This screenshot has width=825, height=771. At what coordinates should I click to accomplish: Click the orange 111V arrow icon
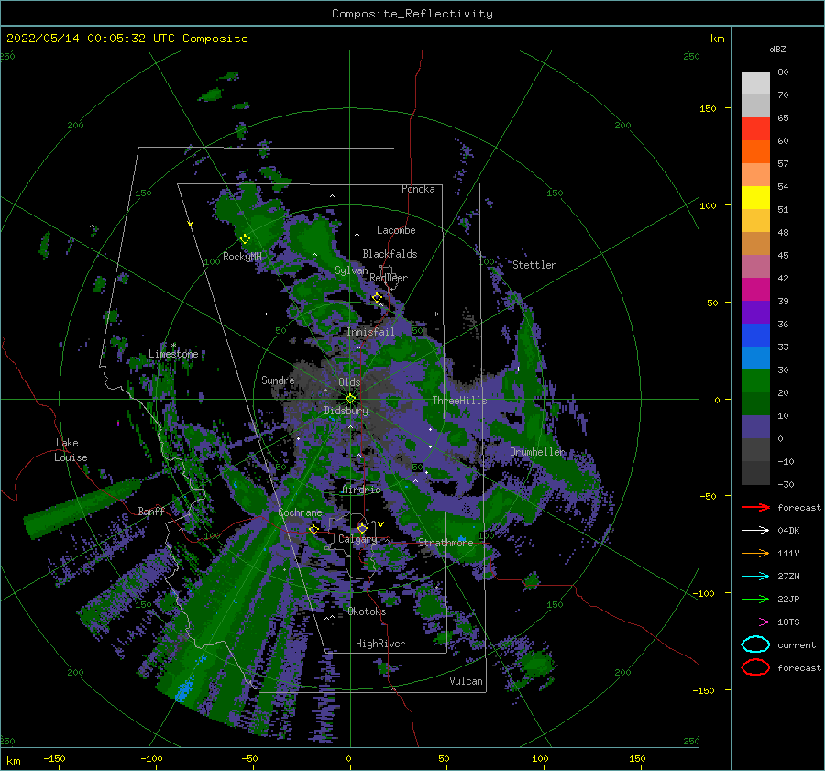(x=755, y=553)
